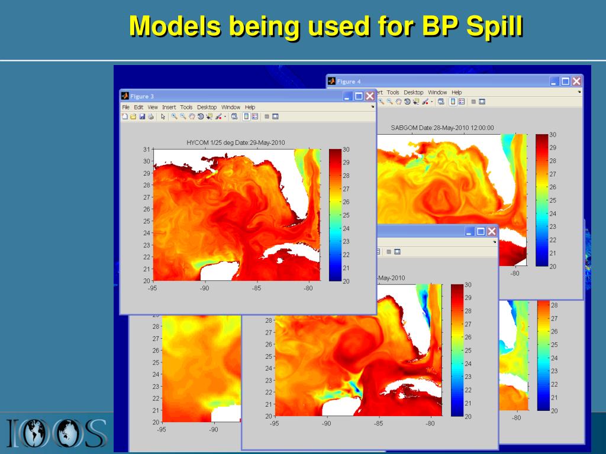Viewport: 606px width, 454px height.
Task: Open Help menu in Figure 4
Action: click(457, 92)
